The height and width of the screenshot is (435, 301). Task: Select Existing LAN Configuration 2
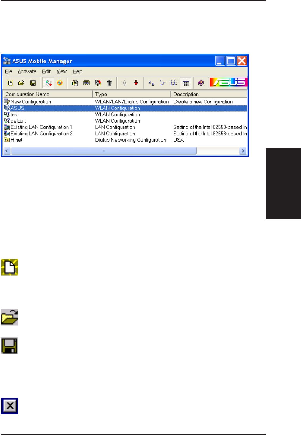pyautogui.click(x=125, y=134)
